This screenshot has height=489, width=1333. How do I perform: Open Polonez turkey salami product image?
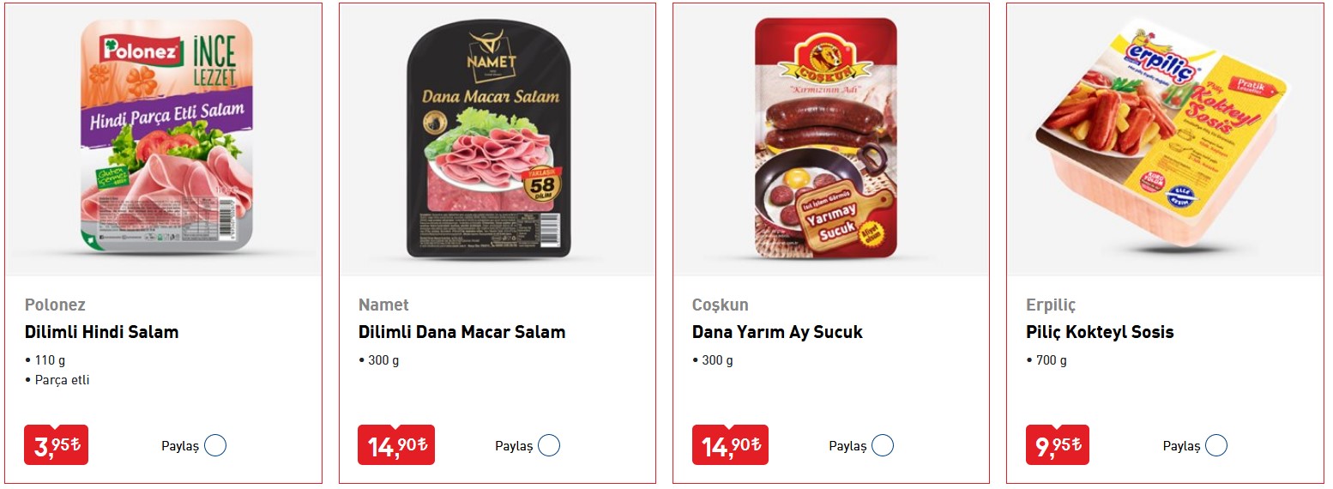click(166, 136)
